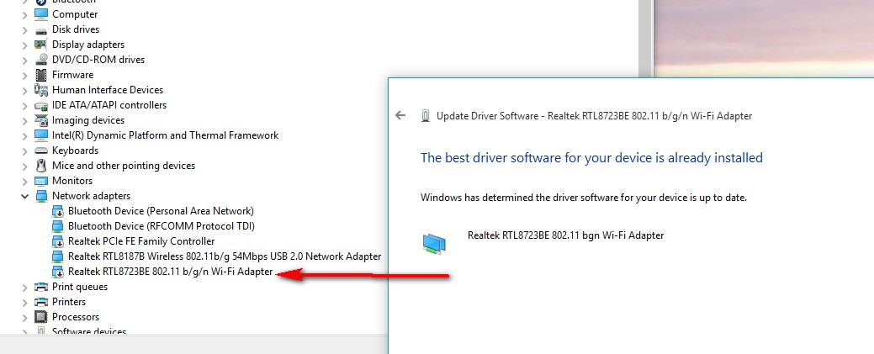The height and width of the screenshot is (354, 874).
Task: Select Realtek RTL8723BE 802.11 b/g/n Wi-Fi Adapter
Action: [x=171, y=272]
